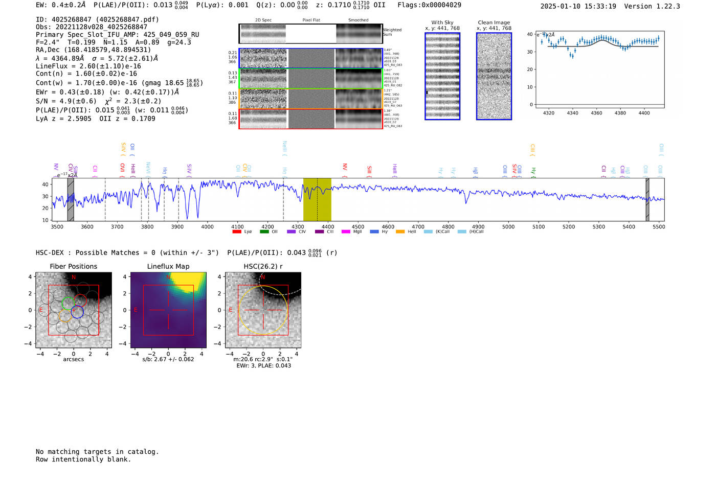Click the hatched gray band near 5460
The height and width of the screenshot is (487, 716).
(x=647, y=199)
